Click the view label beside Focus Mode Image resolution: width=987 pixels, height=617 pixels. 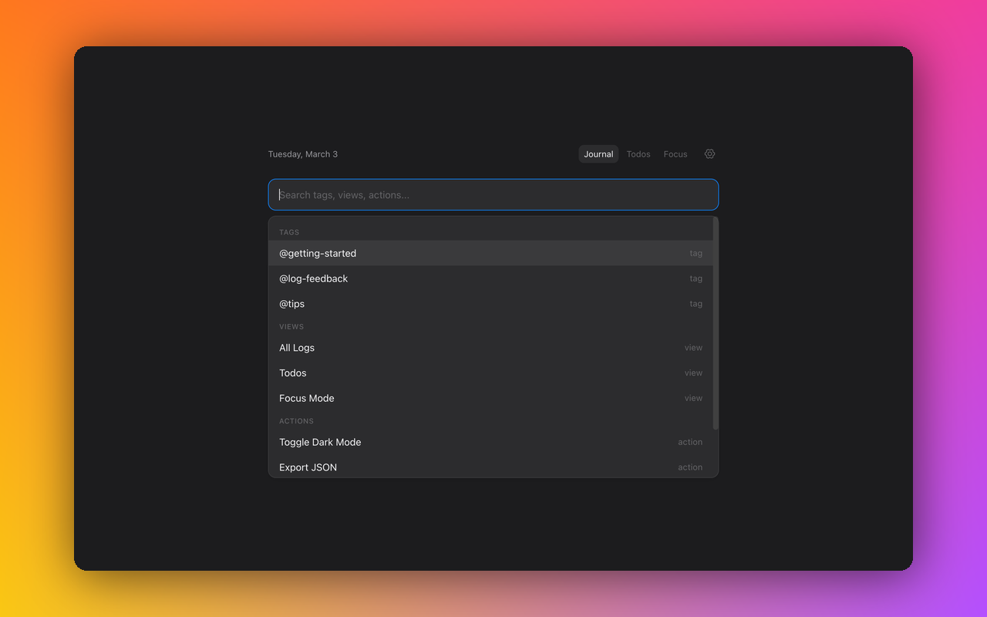click(x=692, y=398)
